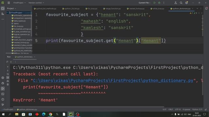209x117 pixels.
Task: Switch to python_list_methods.py tab
Action: (x=45, y=9)
